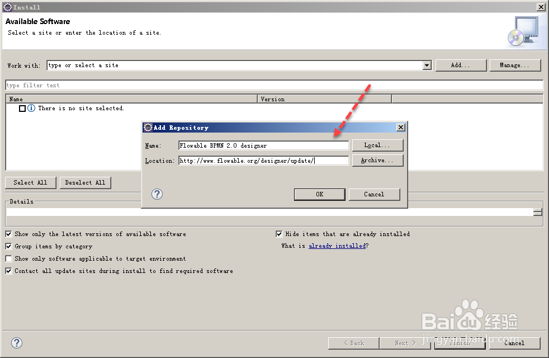The image size is (549, 358).
Task: Close the Install window
Action: coord(541,7)
